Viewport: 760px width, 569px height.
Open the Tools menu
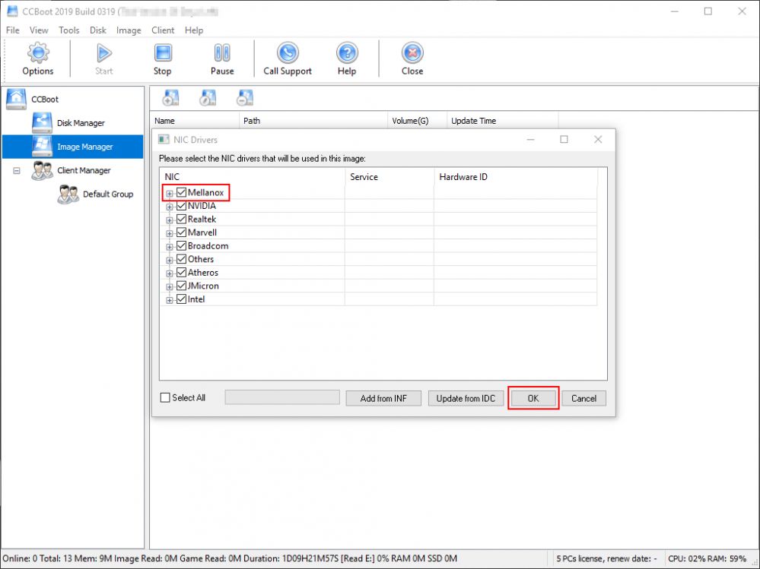pyautogui.click(x=68, y=30)
